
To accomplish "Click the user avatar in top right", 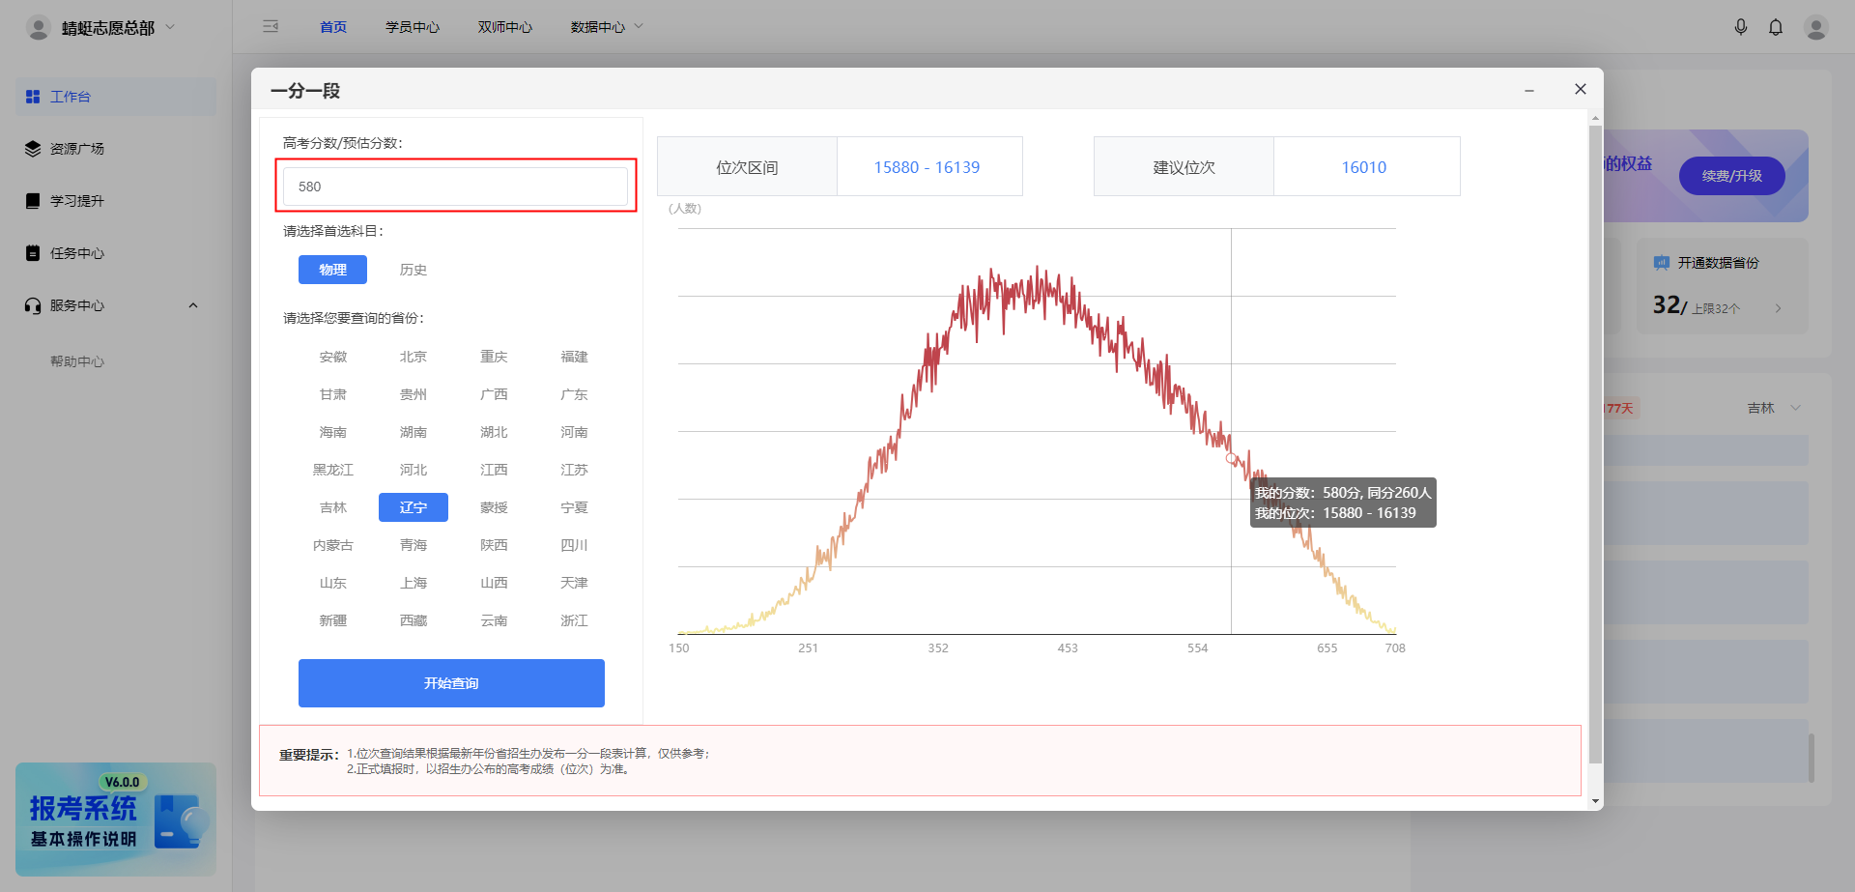I will (x=1815, y=27).
